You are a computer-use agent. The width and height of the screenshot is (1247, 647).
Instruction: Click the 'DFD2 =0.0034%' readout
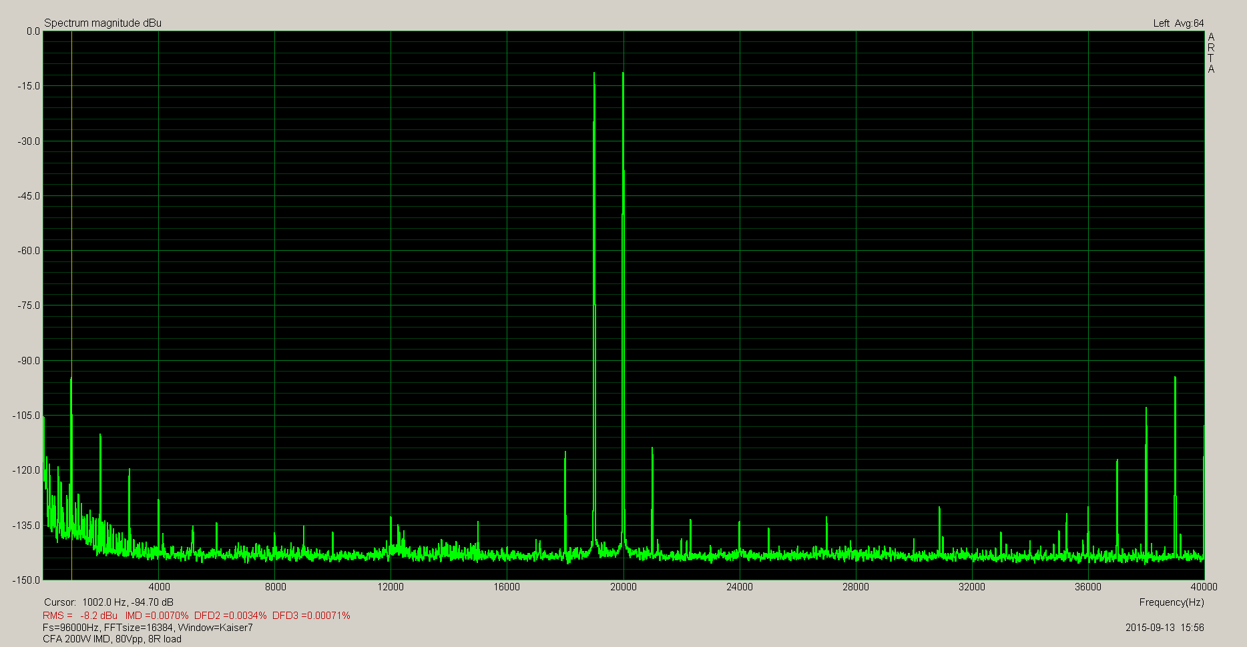point(230,615)
